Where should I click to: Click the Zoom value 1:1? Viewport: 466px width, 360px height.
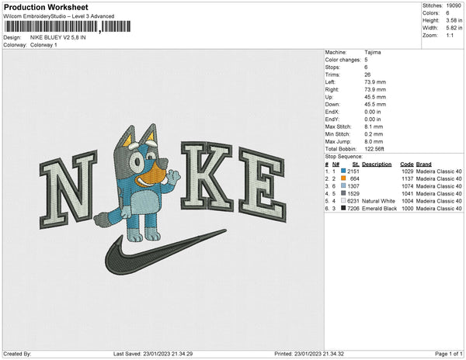click(450, 36)
